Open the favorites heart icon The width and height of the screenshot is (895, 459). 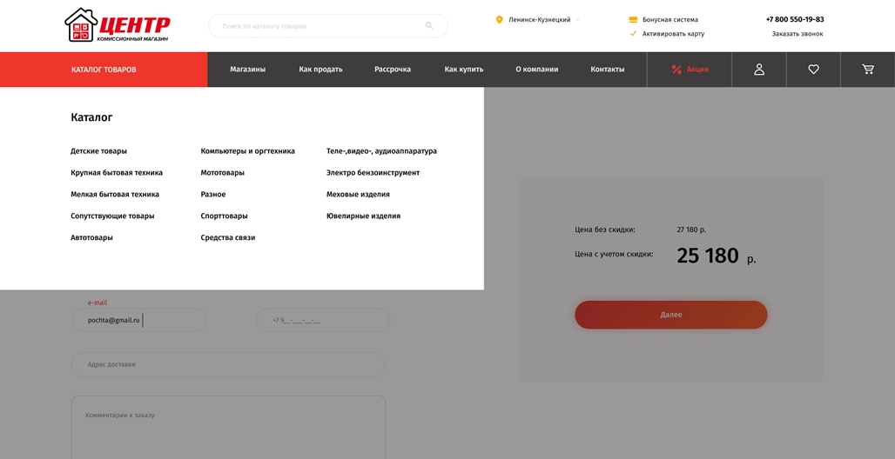(813, 70)
